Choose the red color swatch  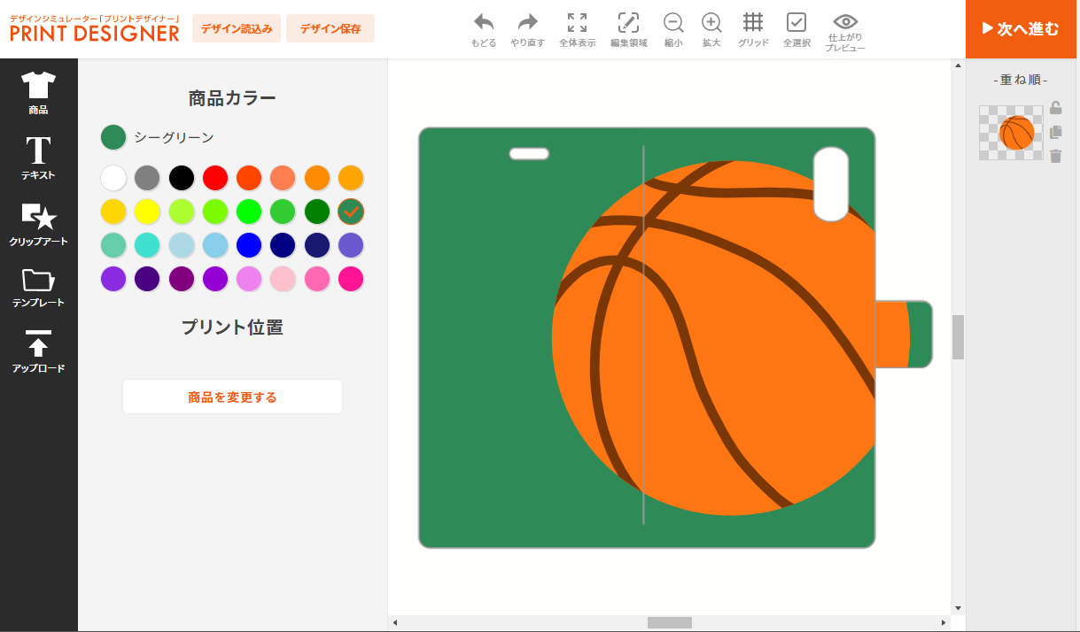coord(215,178)
